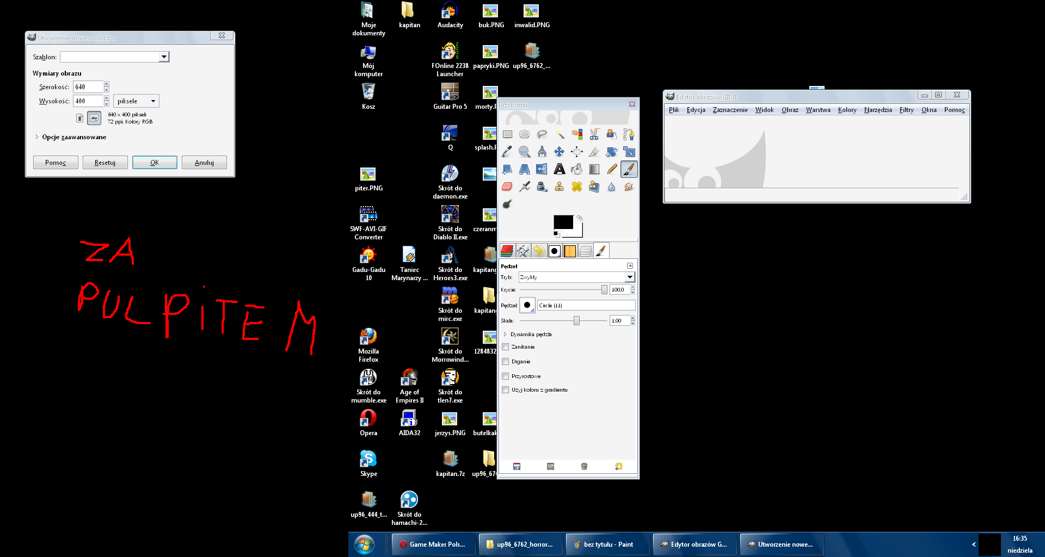This screenshot has height=557, width=1045.
Task: Expand Opcje zaawansowane in new image dialog
Action: 37,137
